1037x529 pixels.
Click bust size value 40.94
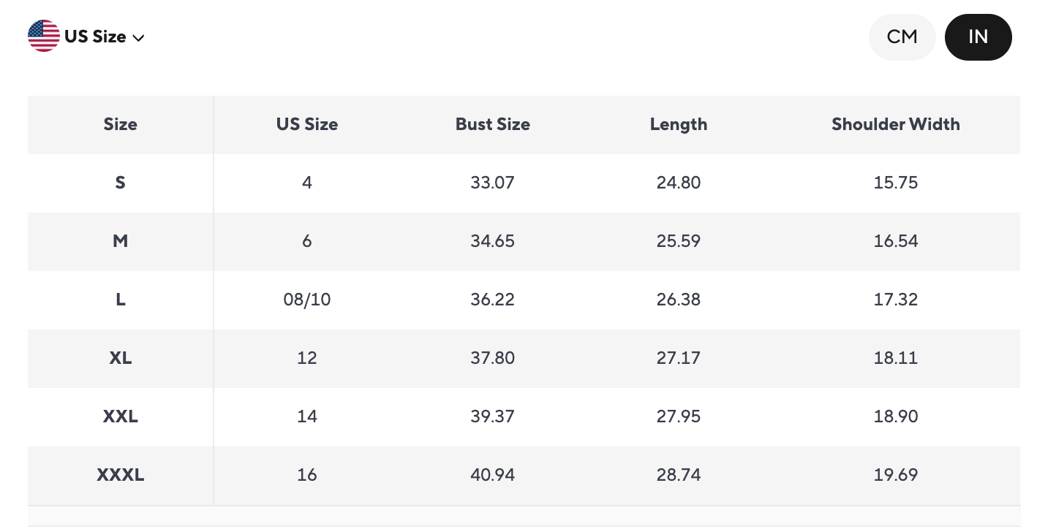pyautogui.click(x=493, y=475)
